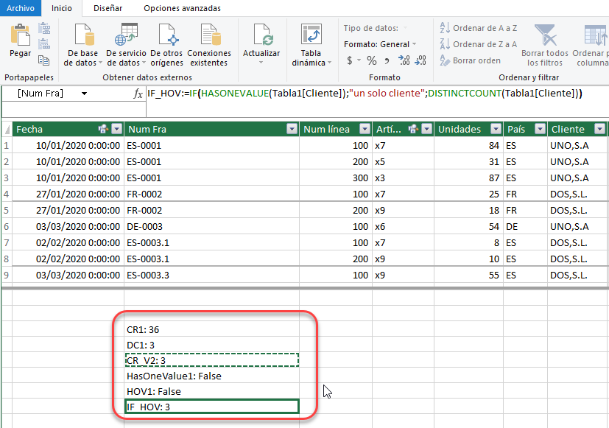Click Ordenar por columna icon
Screen dimensions: 609x428
click(594, 35)
